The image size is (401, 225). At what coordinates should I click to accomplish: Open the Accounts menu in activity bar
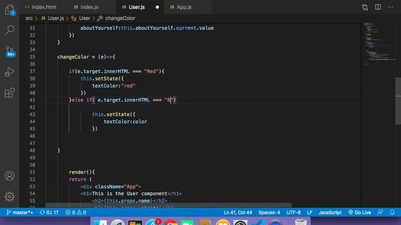tap(10, 176)
